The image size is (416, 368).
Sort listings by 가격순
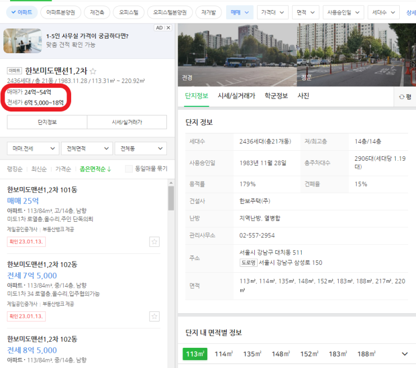(63, 169)
